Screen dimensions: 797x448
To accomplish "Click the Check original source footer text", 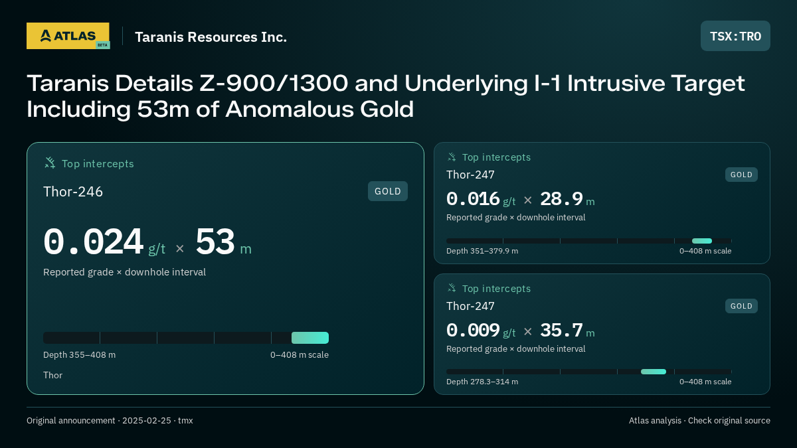I will [729, 421].
